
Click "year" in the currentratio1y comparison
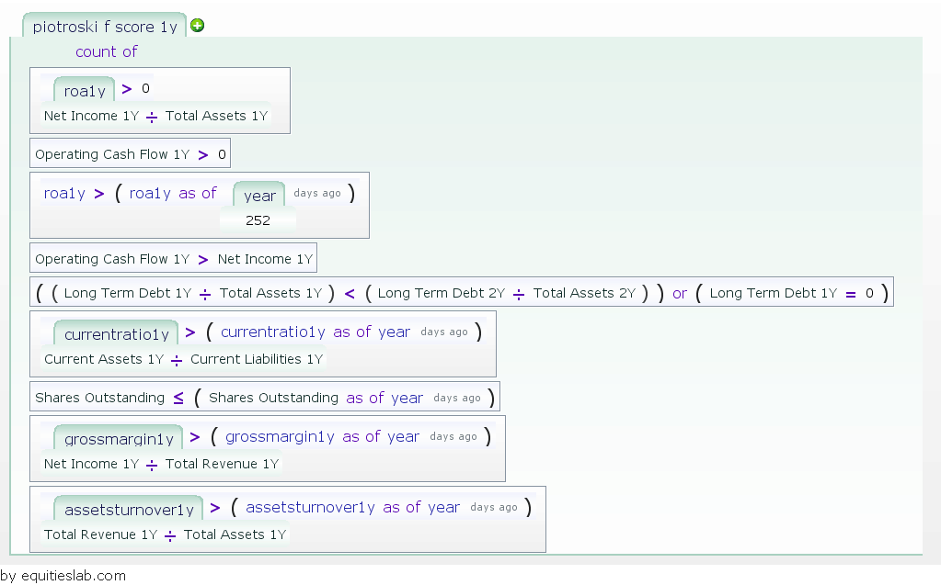(395, 332)
